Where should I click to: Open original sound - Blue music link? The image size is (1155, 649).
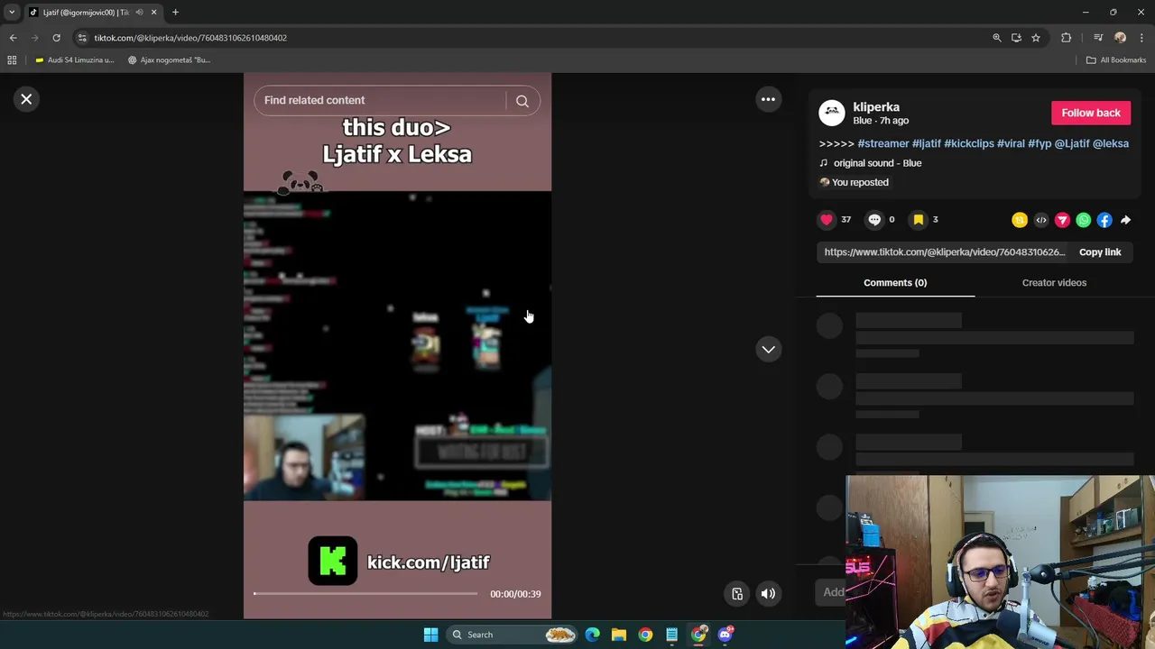[877, 163]
